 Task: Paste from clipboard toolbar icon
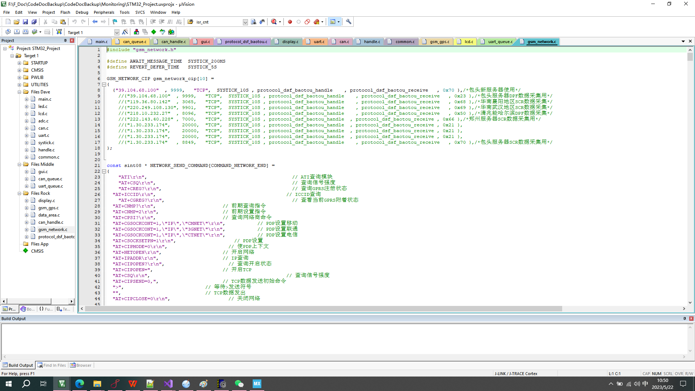[63, 22]
